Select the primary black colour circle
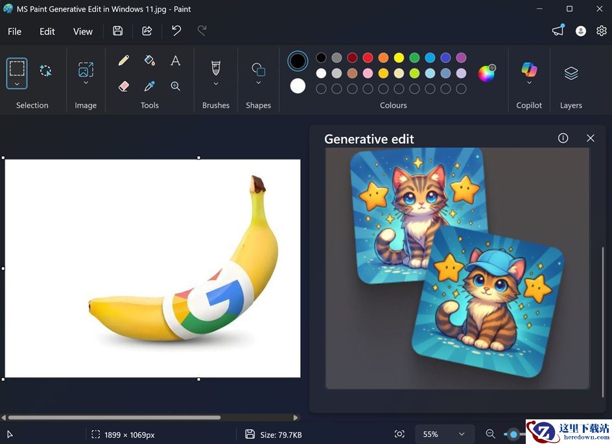The height and width of the screenshot is (444, 612). tap(298, 61)
